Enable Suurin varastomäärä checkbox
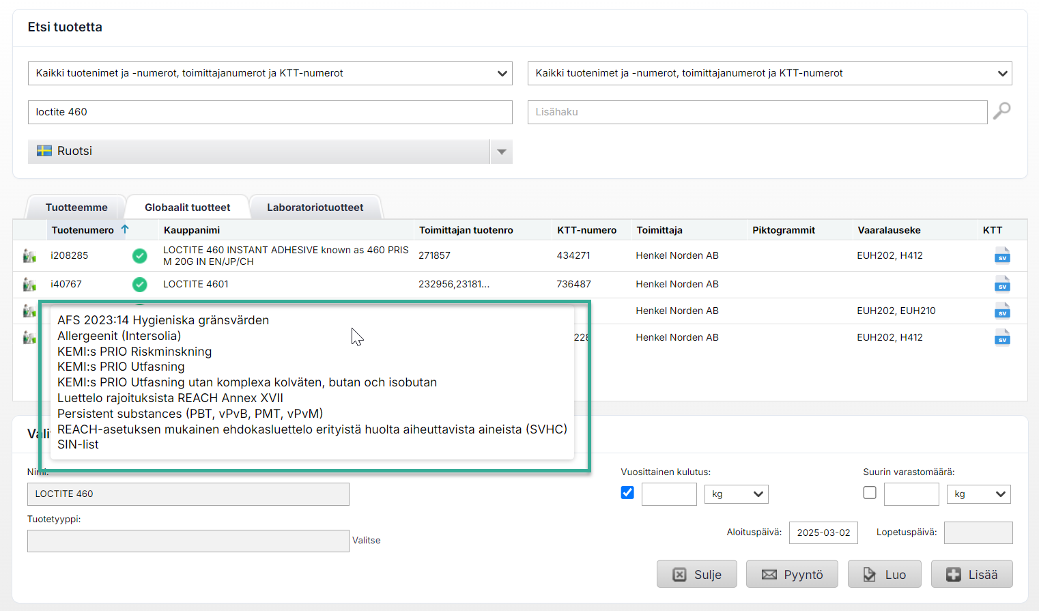This screenshot has height=611, width=1039. (870, 492)
